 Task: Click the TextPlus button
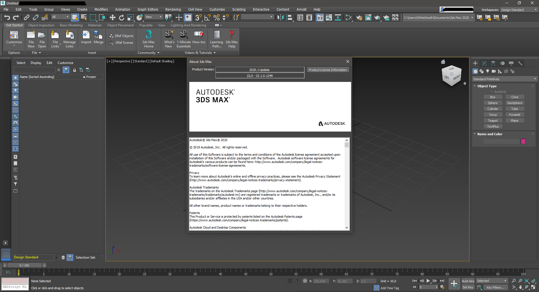click(493, 127)
